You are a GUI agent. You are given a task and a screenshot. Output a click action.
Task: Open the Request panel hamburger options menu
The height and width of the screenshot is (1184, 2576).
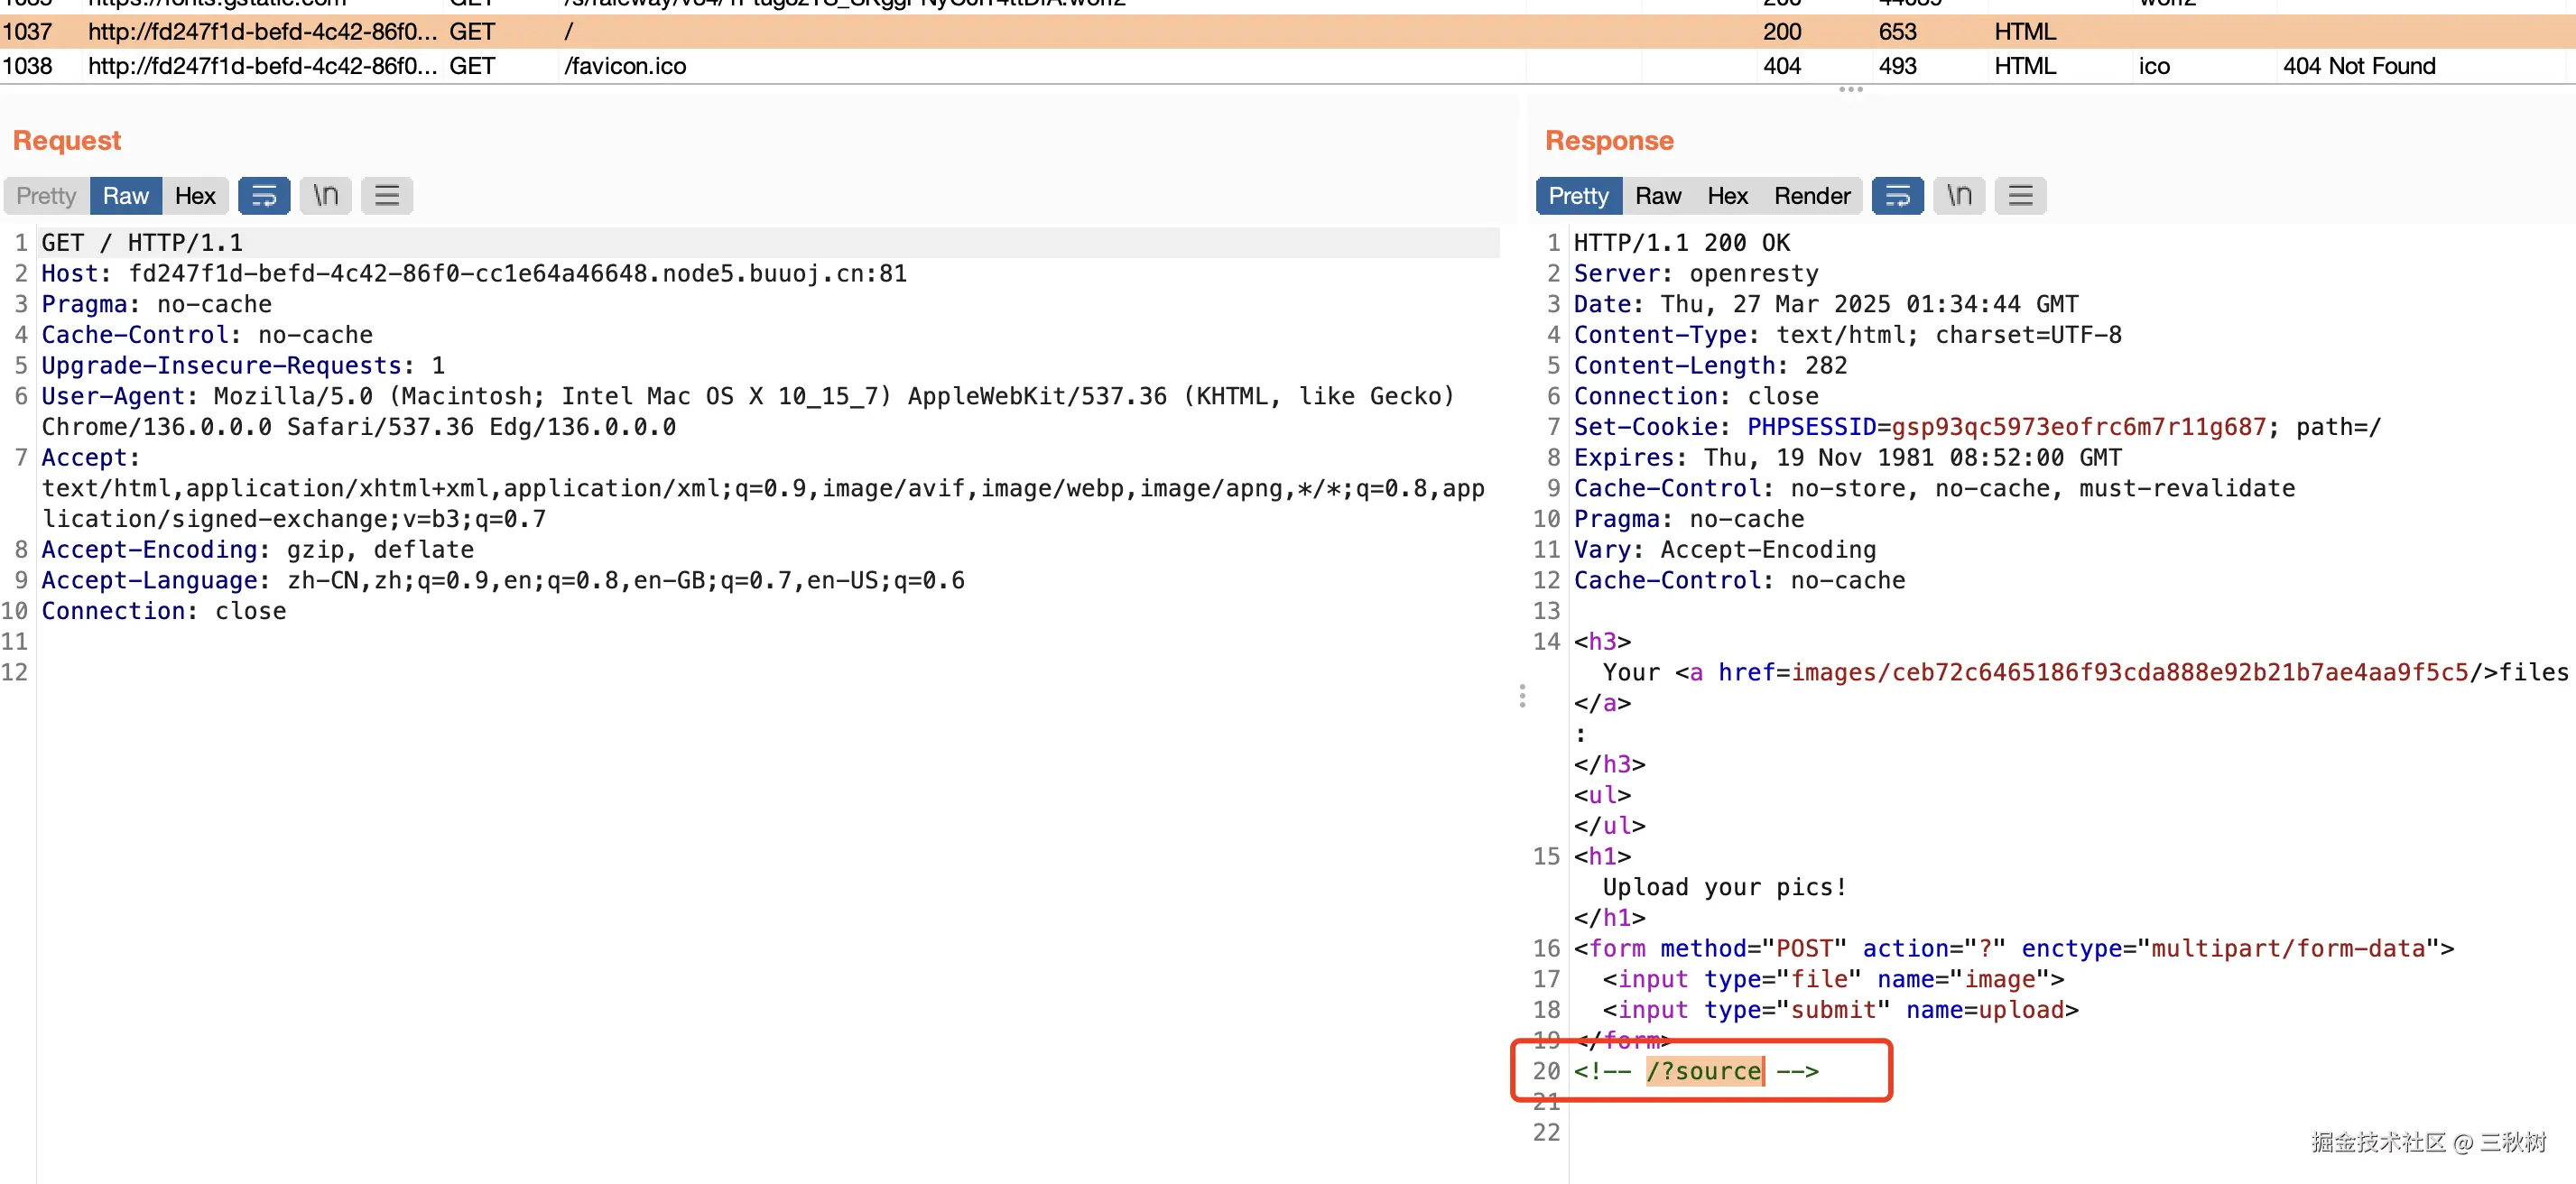pyautogui.click(x=387, y=196)
